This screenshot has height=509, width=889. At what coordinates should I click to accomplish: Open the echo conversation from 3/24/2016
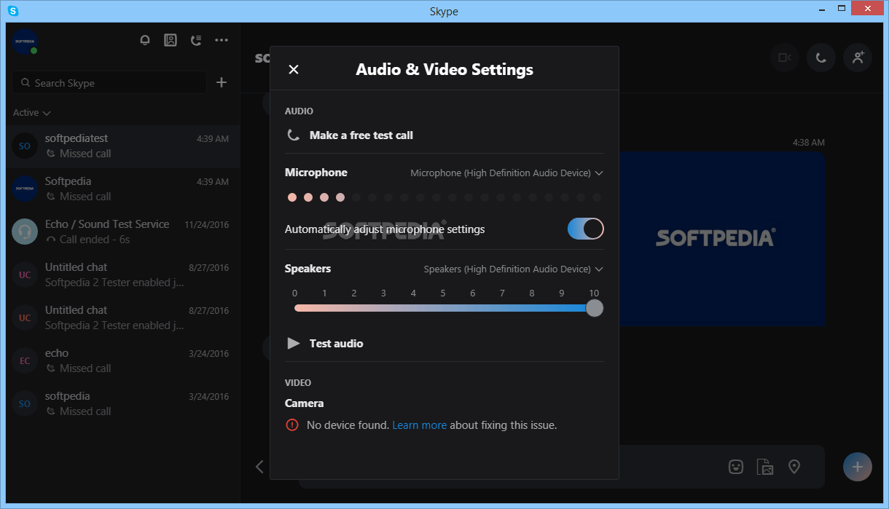[123, 360]
